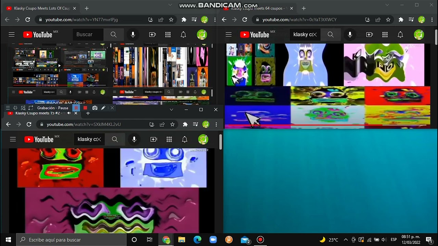
Task: Open the Bandicam toolbar hamburger menu
Action: tap(8, 108)
